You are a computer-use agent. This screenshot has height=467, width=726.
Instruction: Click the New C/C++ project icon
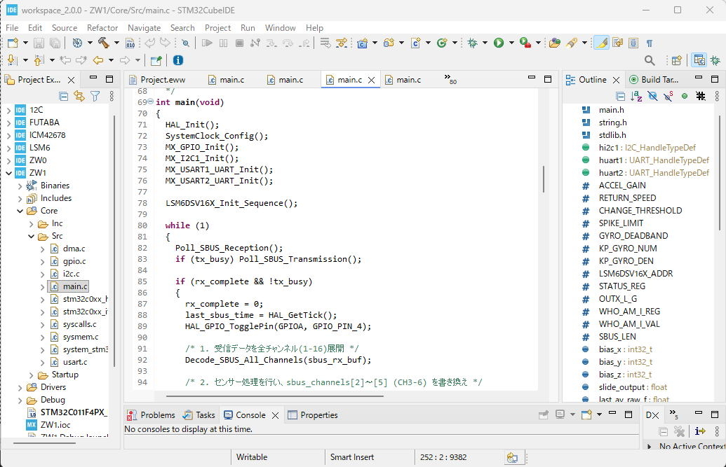[362, 43]
